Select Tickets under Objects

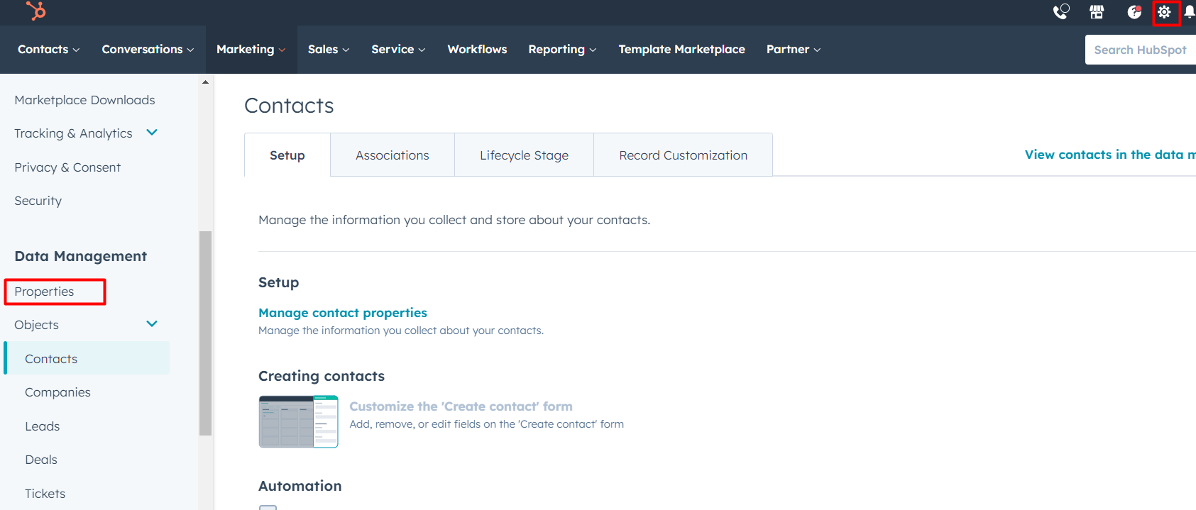(x=45, y=494)
